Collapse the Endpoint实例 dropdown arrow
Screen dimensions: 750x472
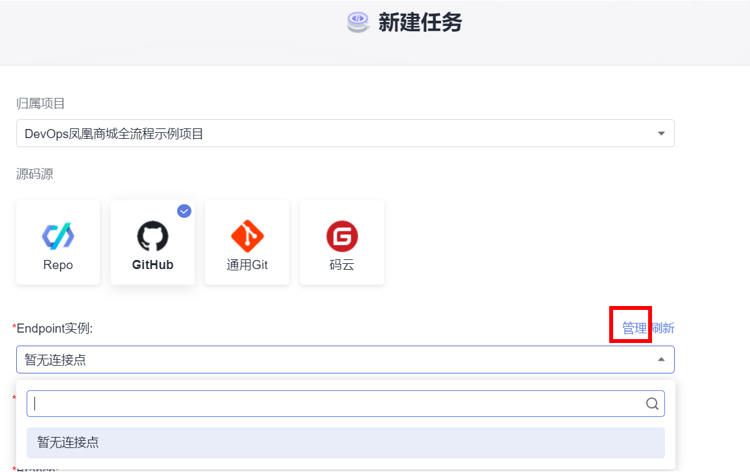pyautogui.click(x=661, y=360)
